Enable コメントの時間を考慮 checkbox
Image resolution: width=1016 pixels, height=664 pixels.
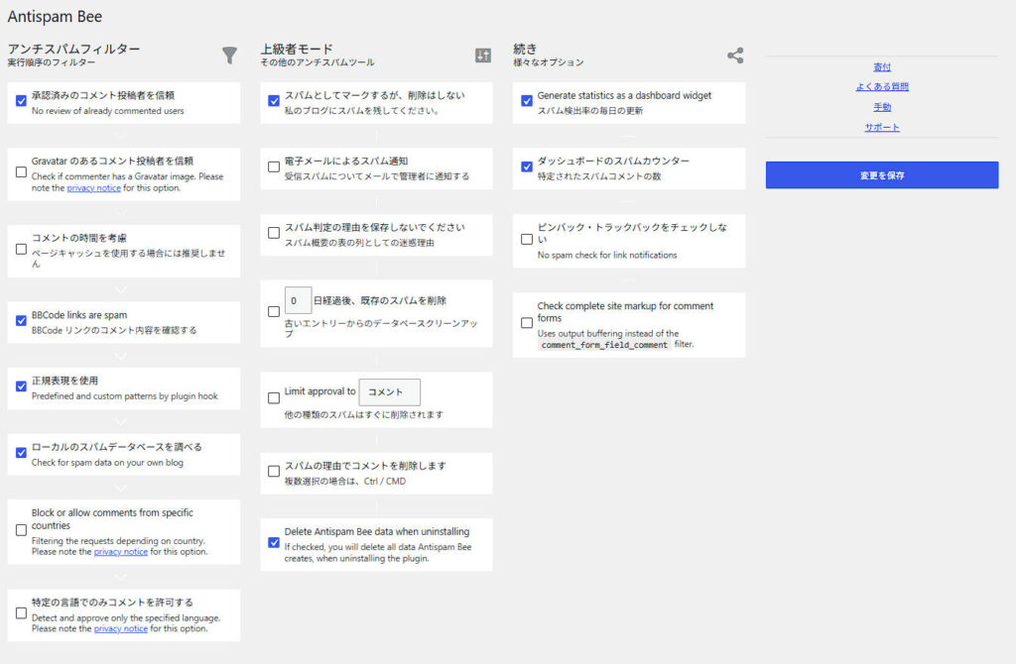[x=22, y=249]
